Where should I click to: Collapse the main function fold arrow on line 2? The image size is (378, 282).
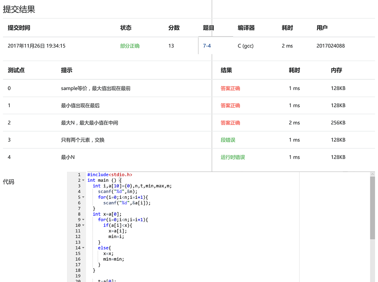pyautogui.click(x=83, y=180)
